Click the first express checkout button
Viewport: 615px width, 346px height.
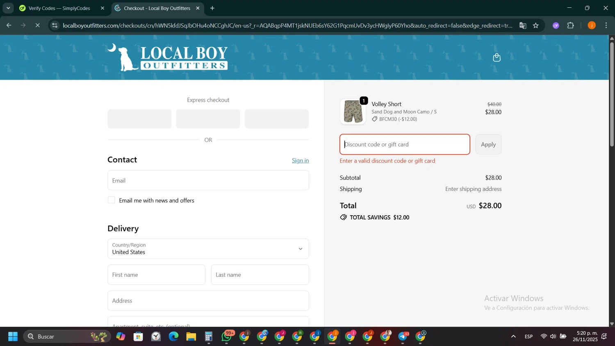(140, 119)
